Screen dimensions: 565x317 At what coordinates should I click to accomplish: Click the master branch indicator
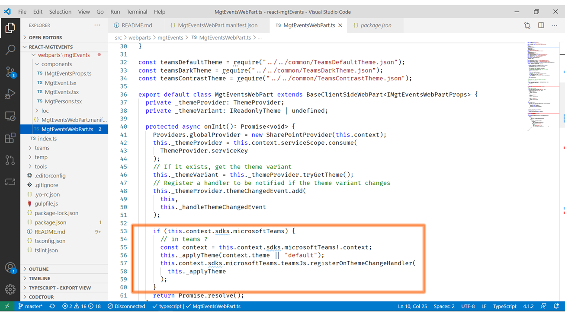tap(30, 306)
